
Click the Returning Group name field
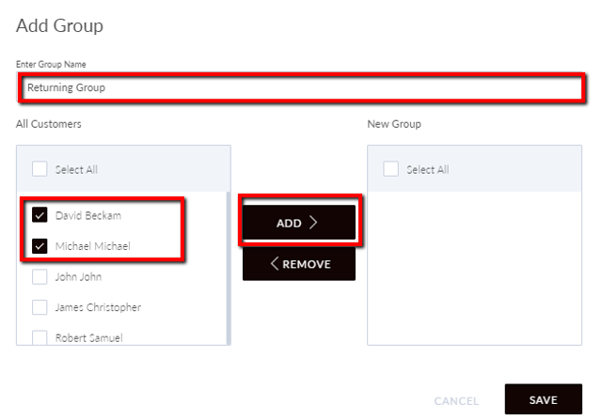(x=302, y=87)
